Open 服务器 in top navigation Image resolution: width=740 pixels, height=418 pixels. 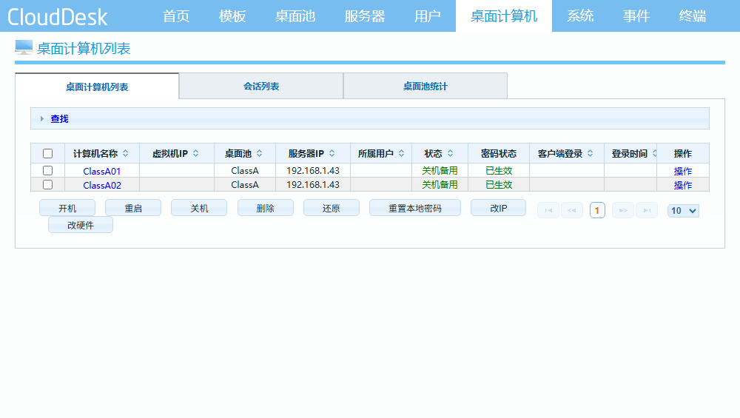point(365,16)
